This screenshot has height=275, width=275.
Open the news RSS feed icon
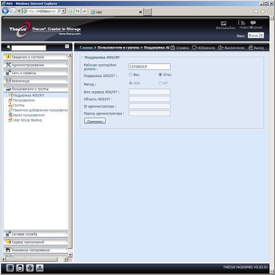[243, 23]
